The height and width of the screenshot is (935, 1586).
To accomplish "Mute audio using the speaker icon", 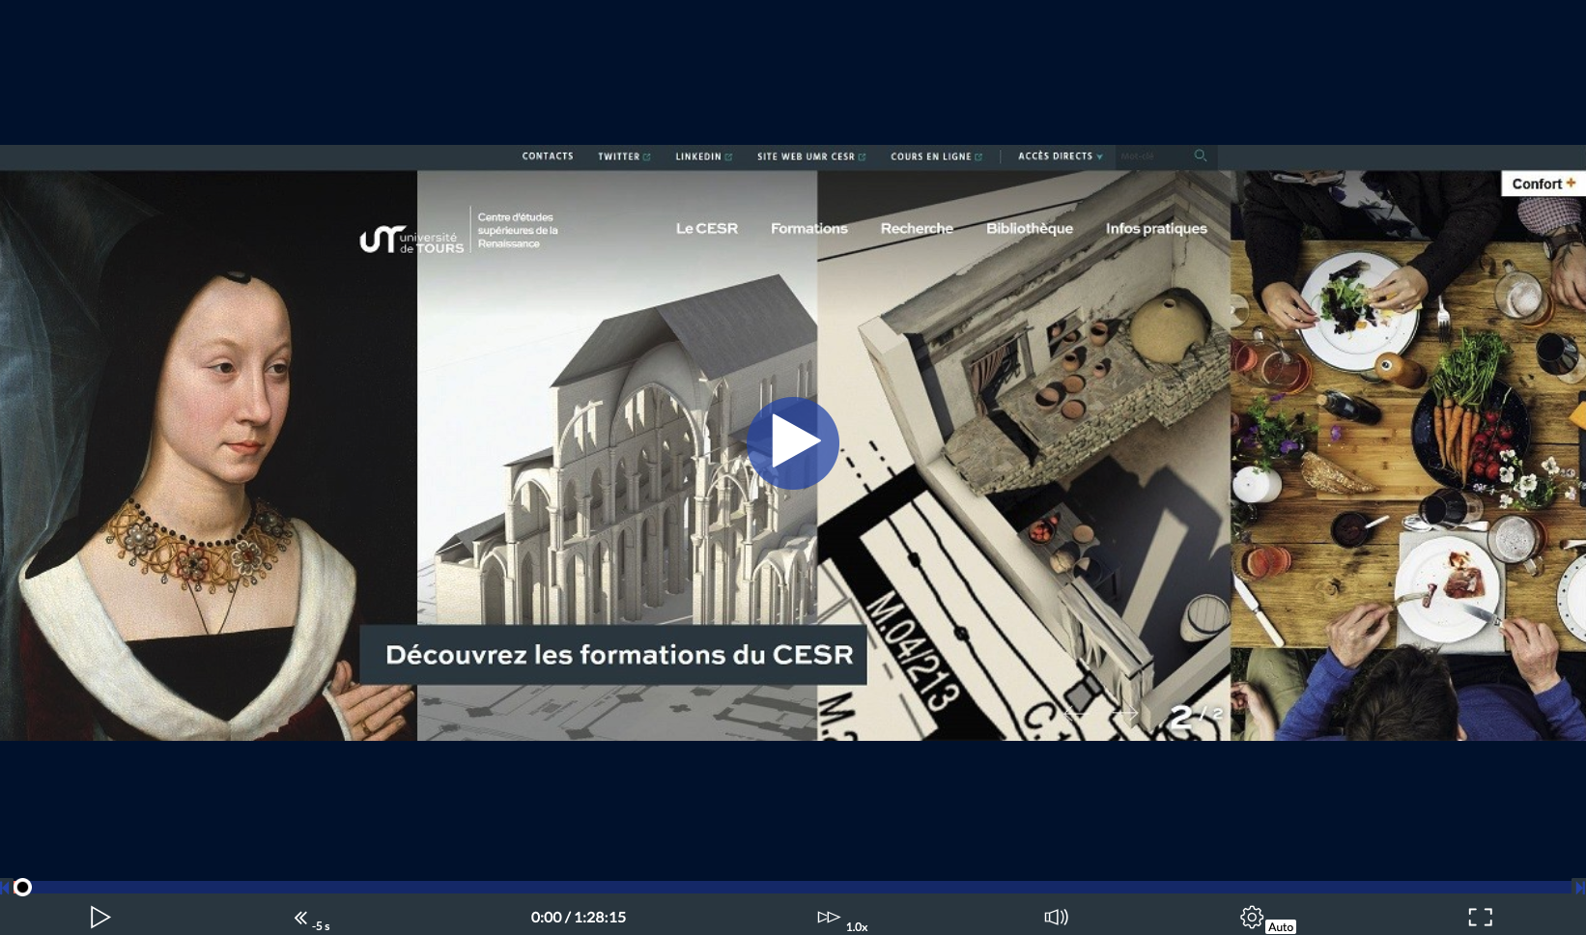I will (x=1056, y=917).
